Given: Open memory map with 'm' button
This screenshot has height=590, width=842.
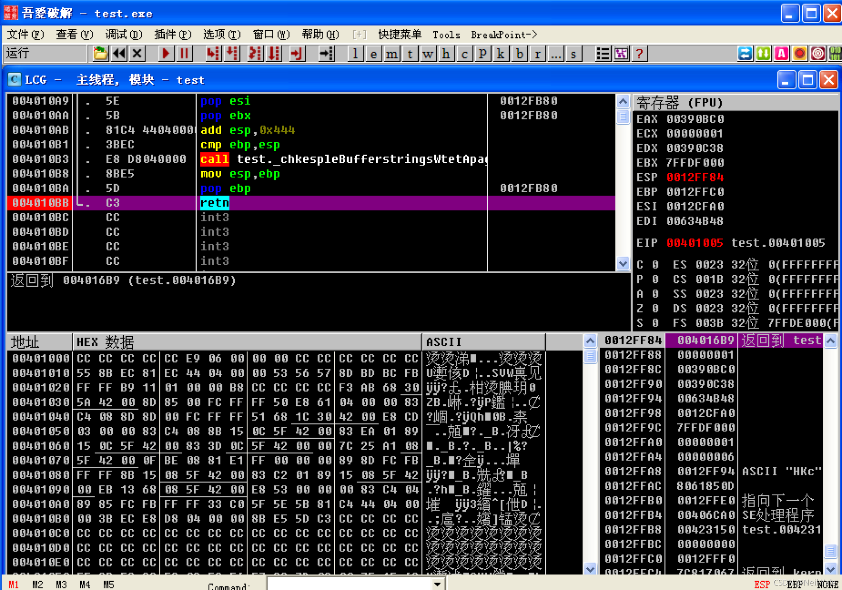Looking at the screenshot, I should click(392, 54).
